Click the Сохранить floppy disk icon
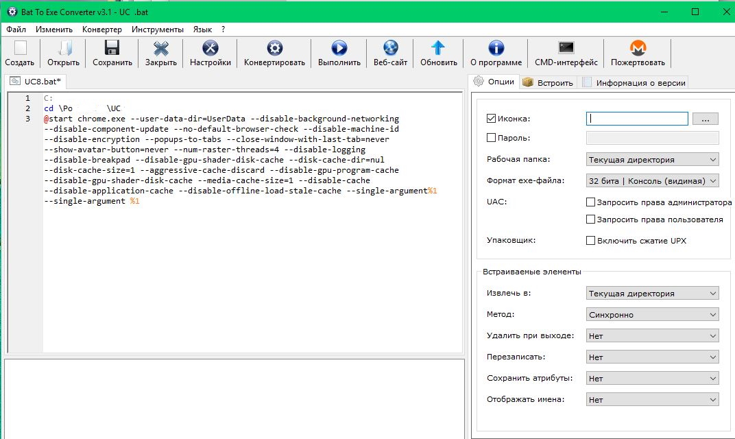Image resolution: width=735 pixels, height=439 pixels. (x=112, y=48)
